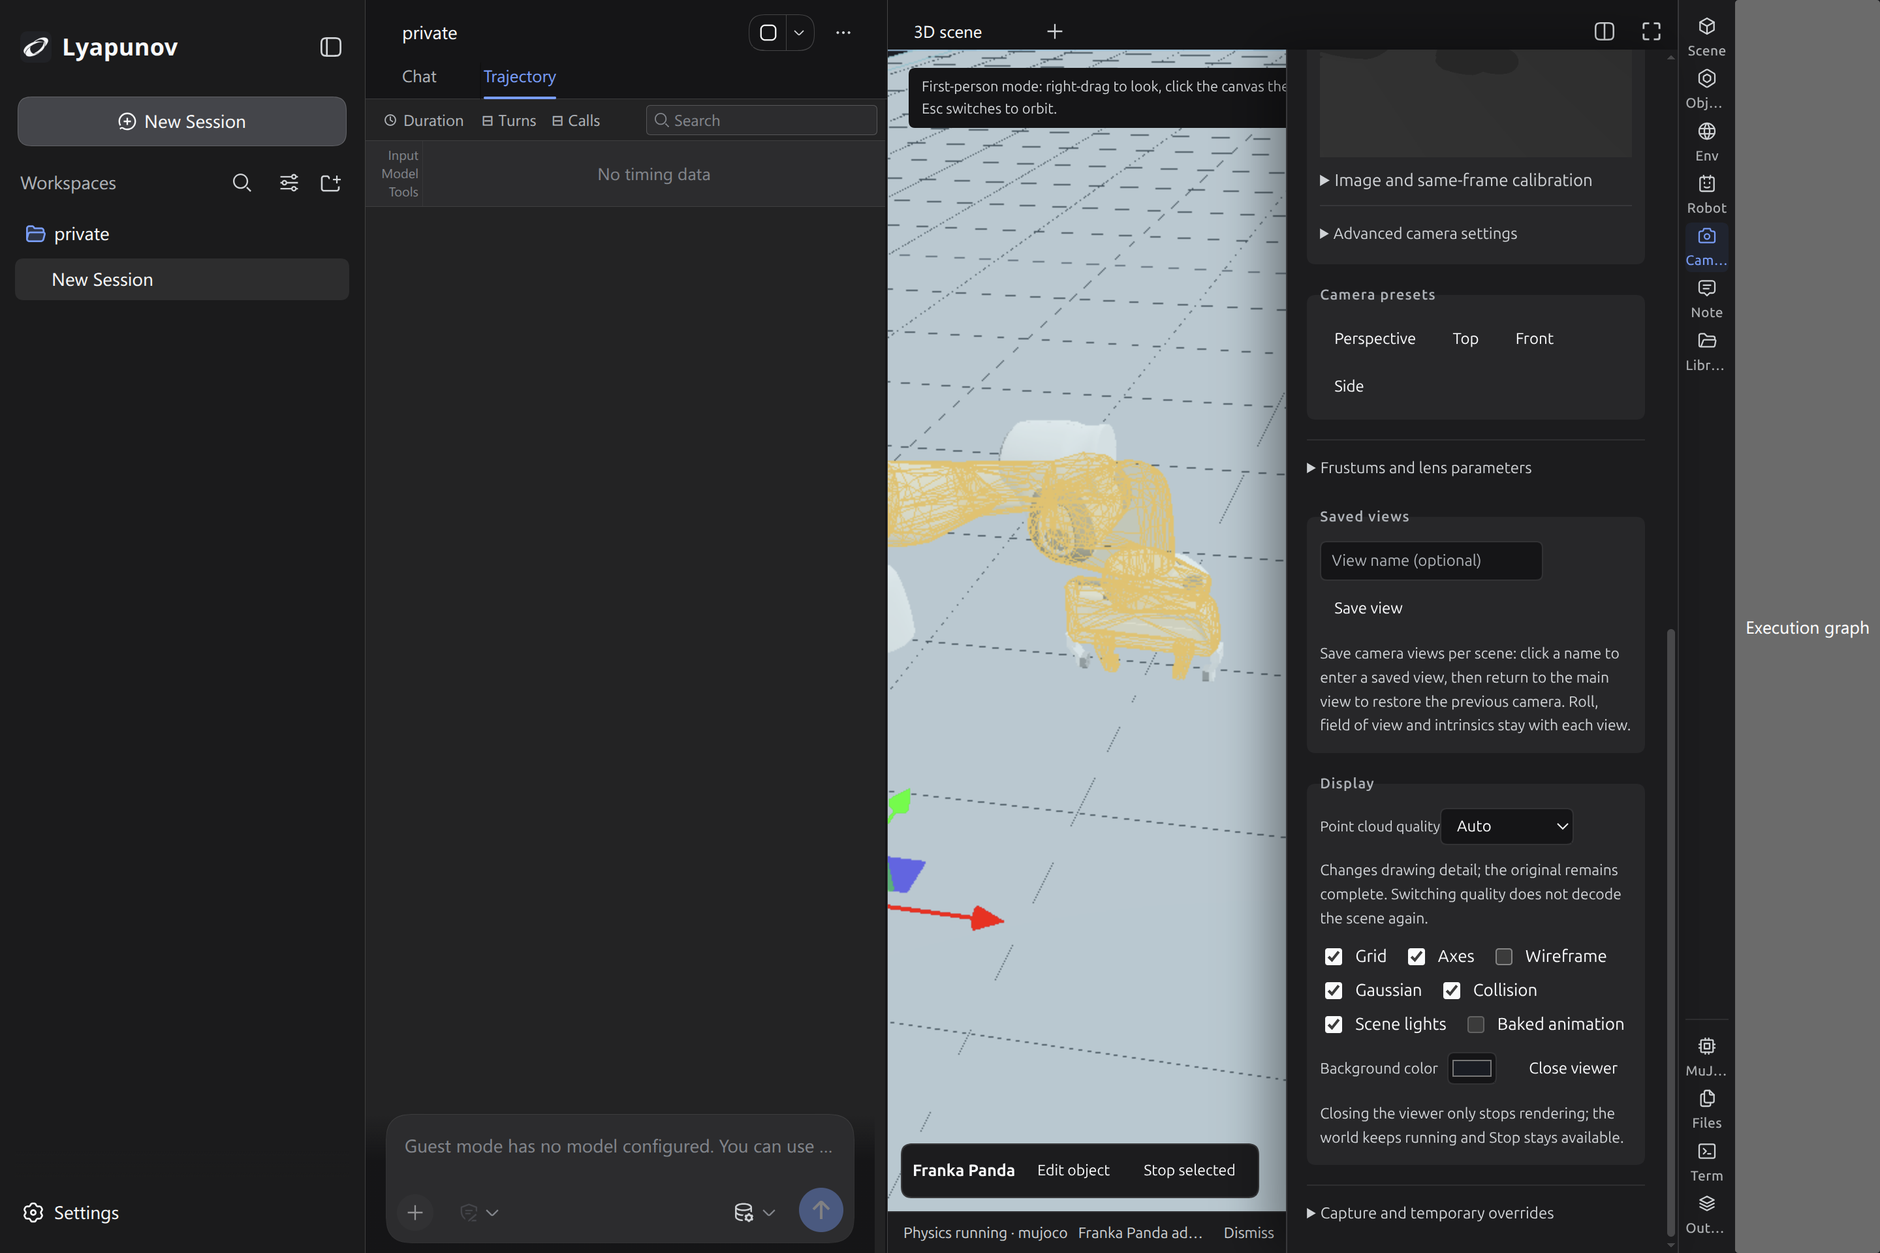Image resolution: width=1880 pixels, height=1253 pixels.
Task: Open the Camera side panel tab
Action: tap(1706, 246)
